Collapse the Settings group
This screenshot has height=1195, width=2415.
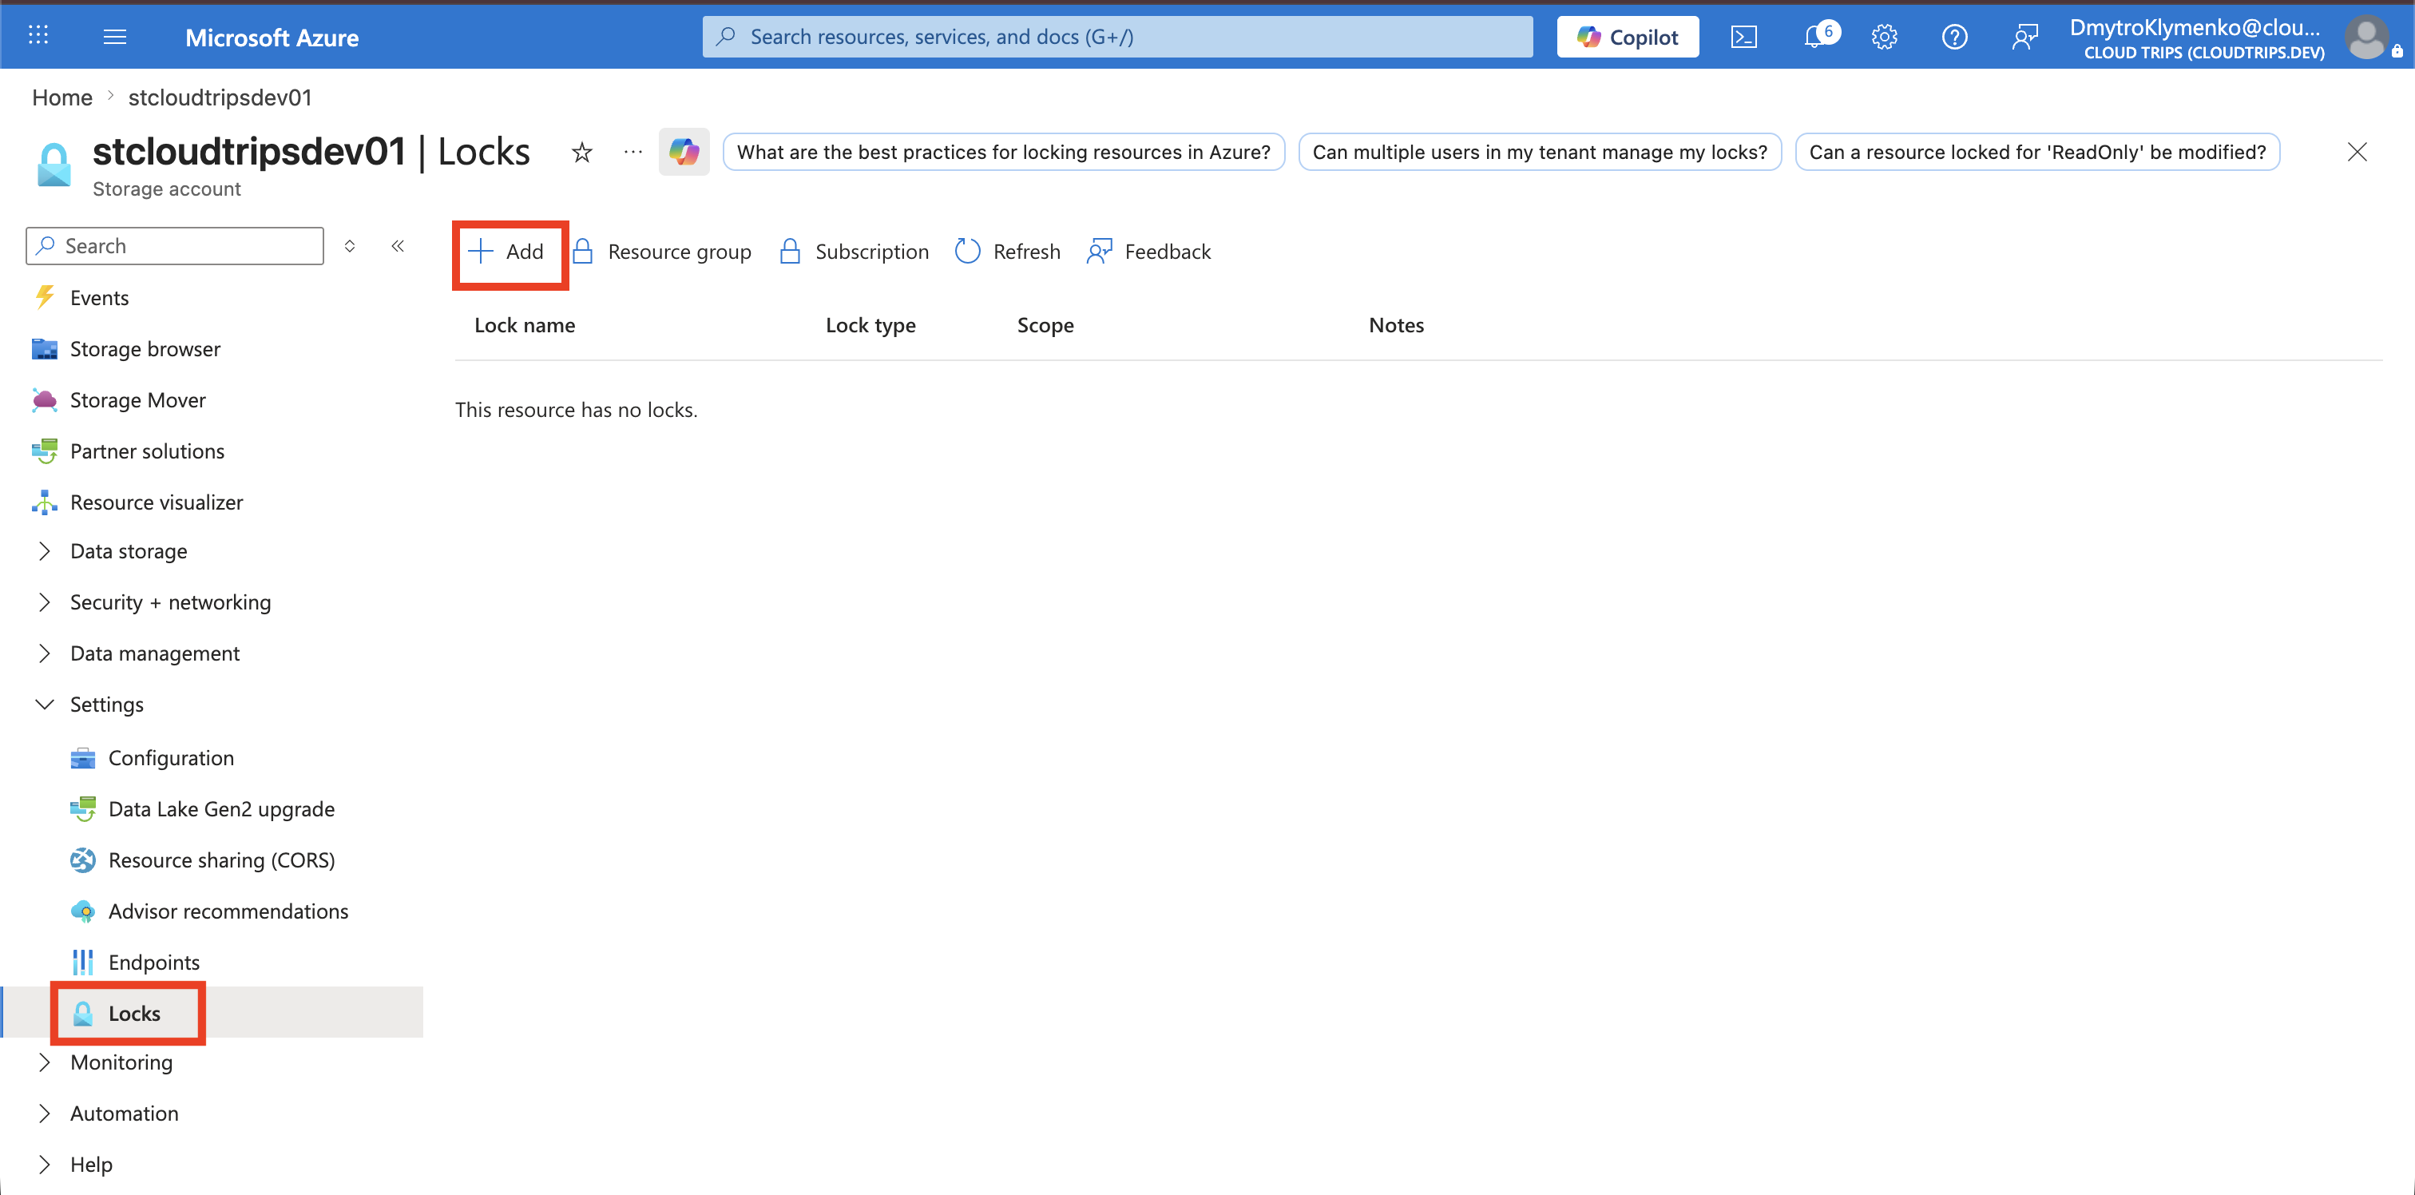pyautogui.click(x=107, y=705)
